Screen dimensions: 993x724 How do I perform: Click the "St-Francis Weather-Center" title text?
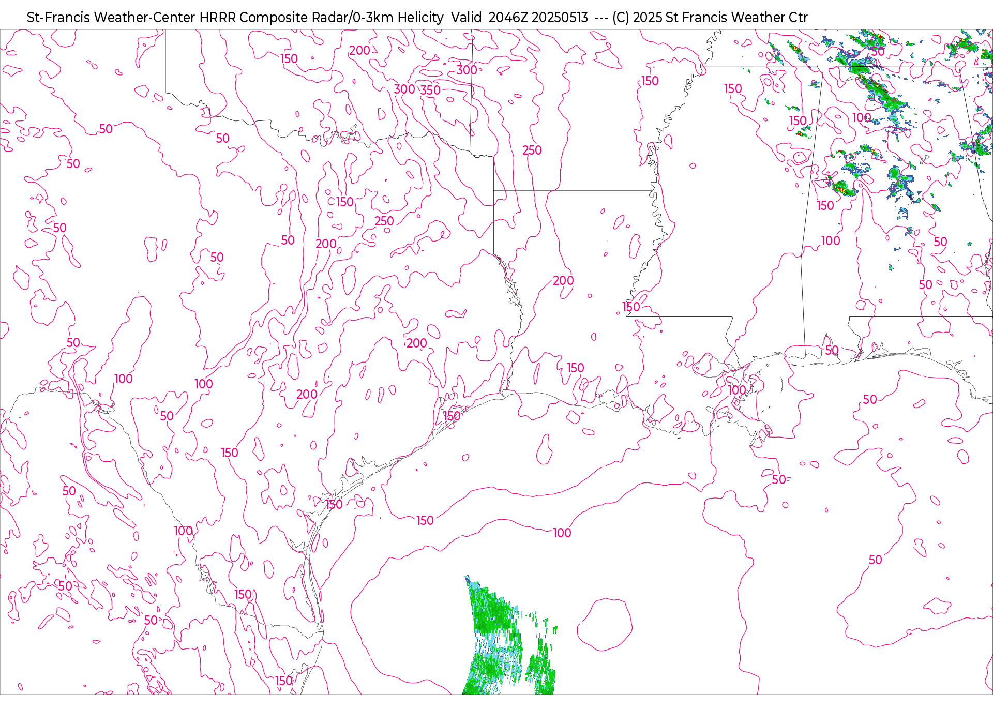(111, 18)
